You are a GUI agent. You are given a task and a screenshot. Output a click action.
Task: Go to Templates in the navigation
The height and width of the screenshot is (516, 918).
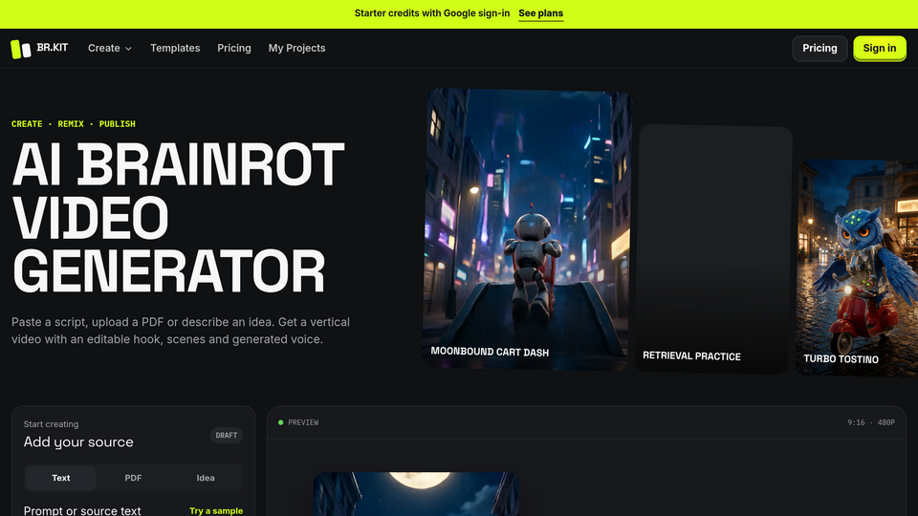coord(175,48)
